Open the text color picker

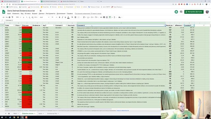pyautogui.click(x=68, y=17)
